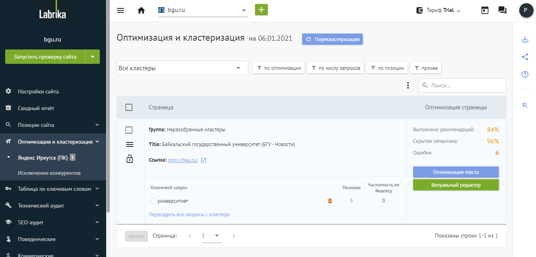Click the download report icon

click(525, 40)
